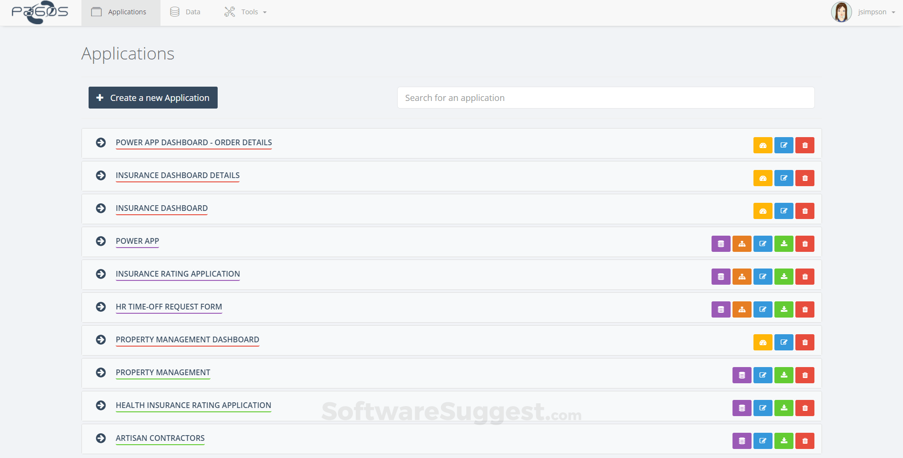Screen dimensions: 903x458
Task: Open the database icon for Health Insurance Rating Application
Action: click(x=742, y=408)
